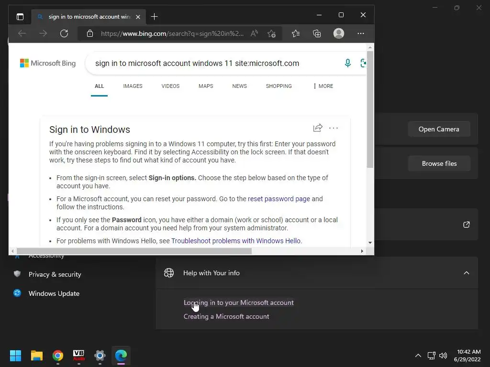Open Edge Settings and more menu
The width and height of the screenshot is (490, 367).
[361, 33]
